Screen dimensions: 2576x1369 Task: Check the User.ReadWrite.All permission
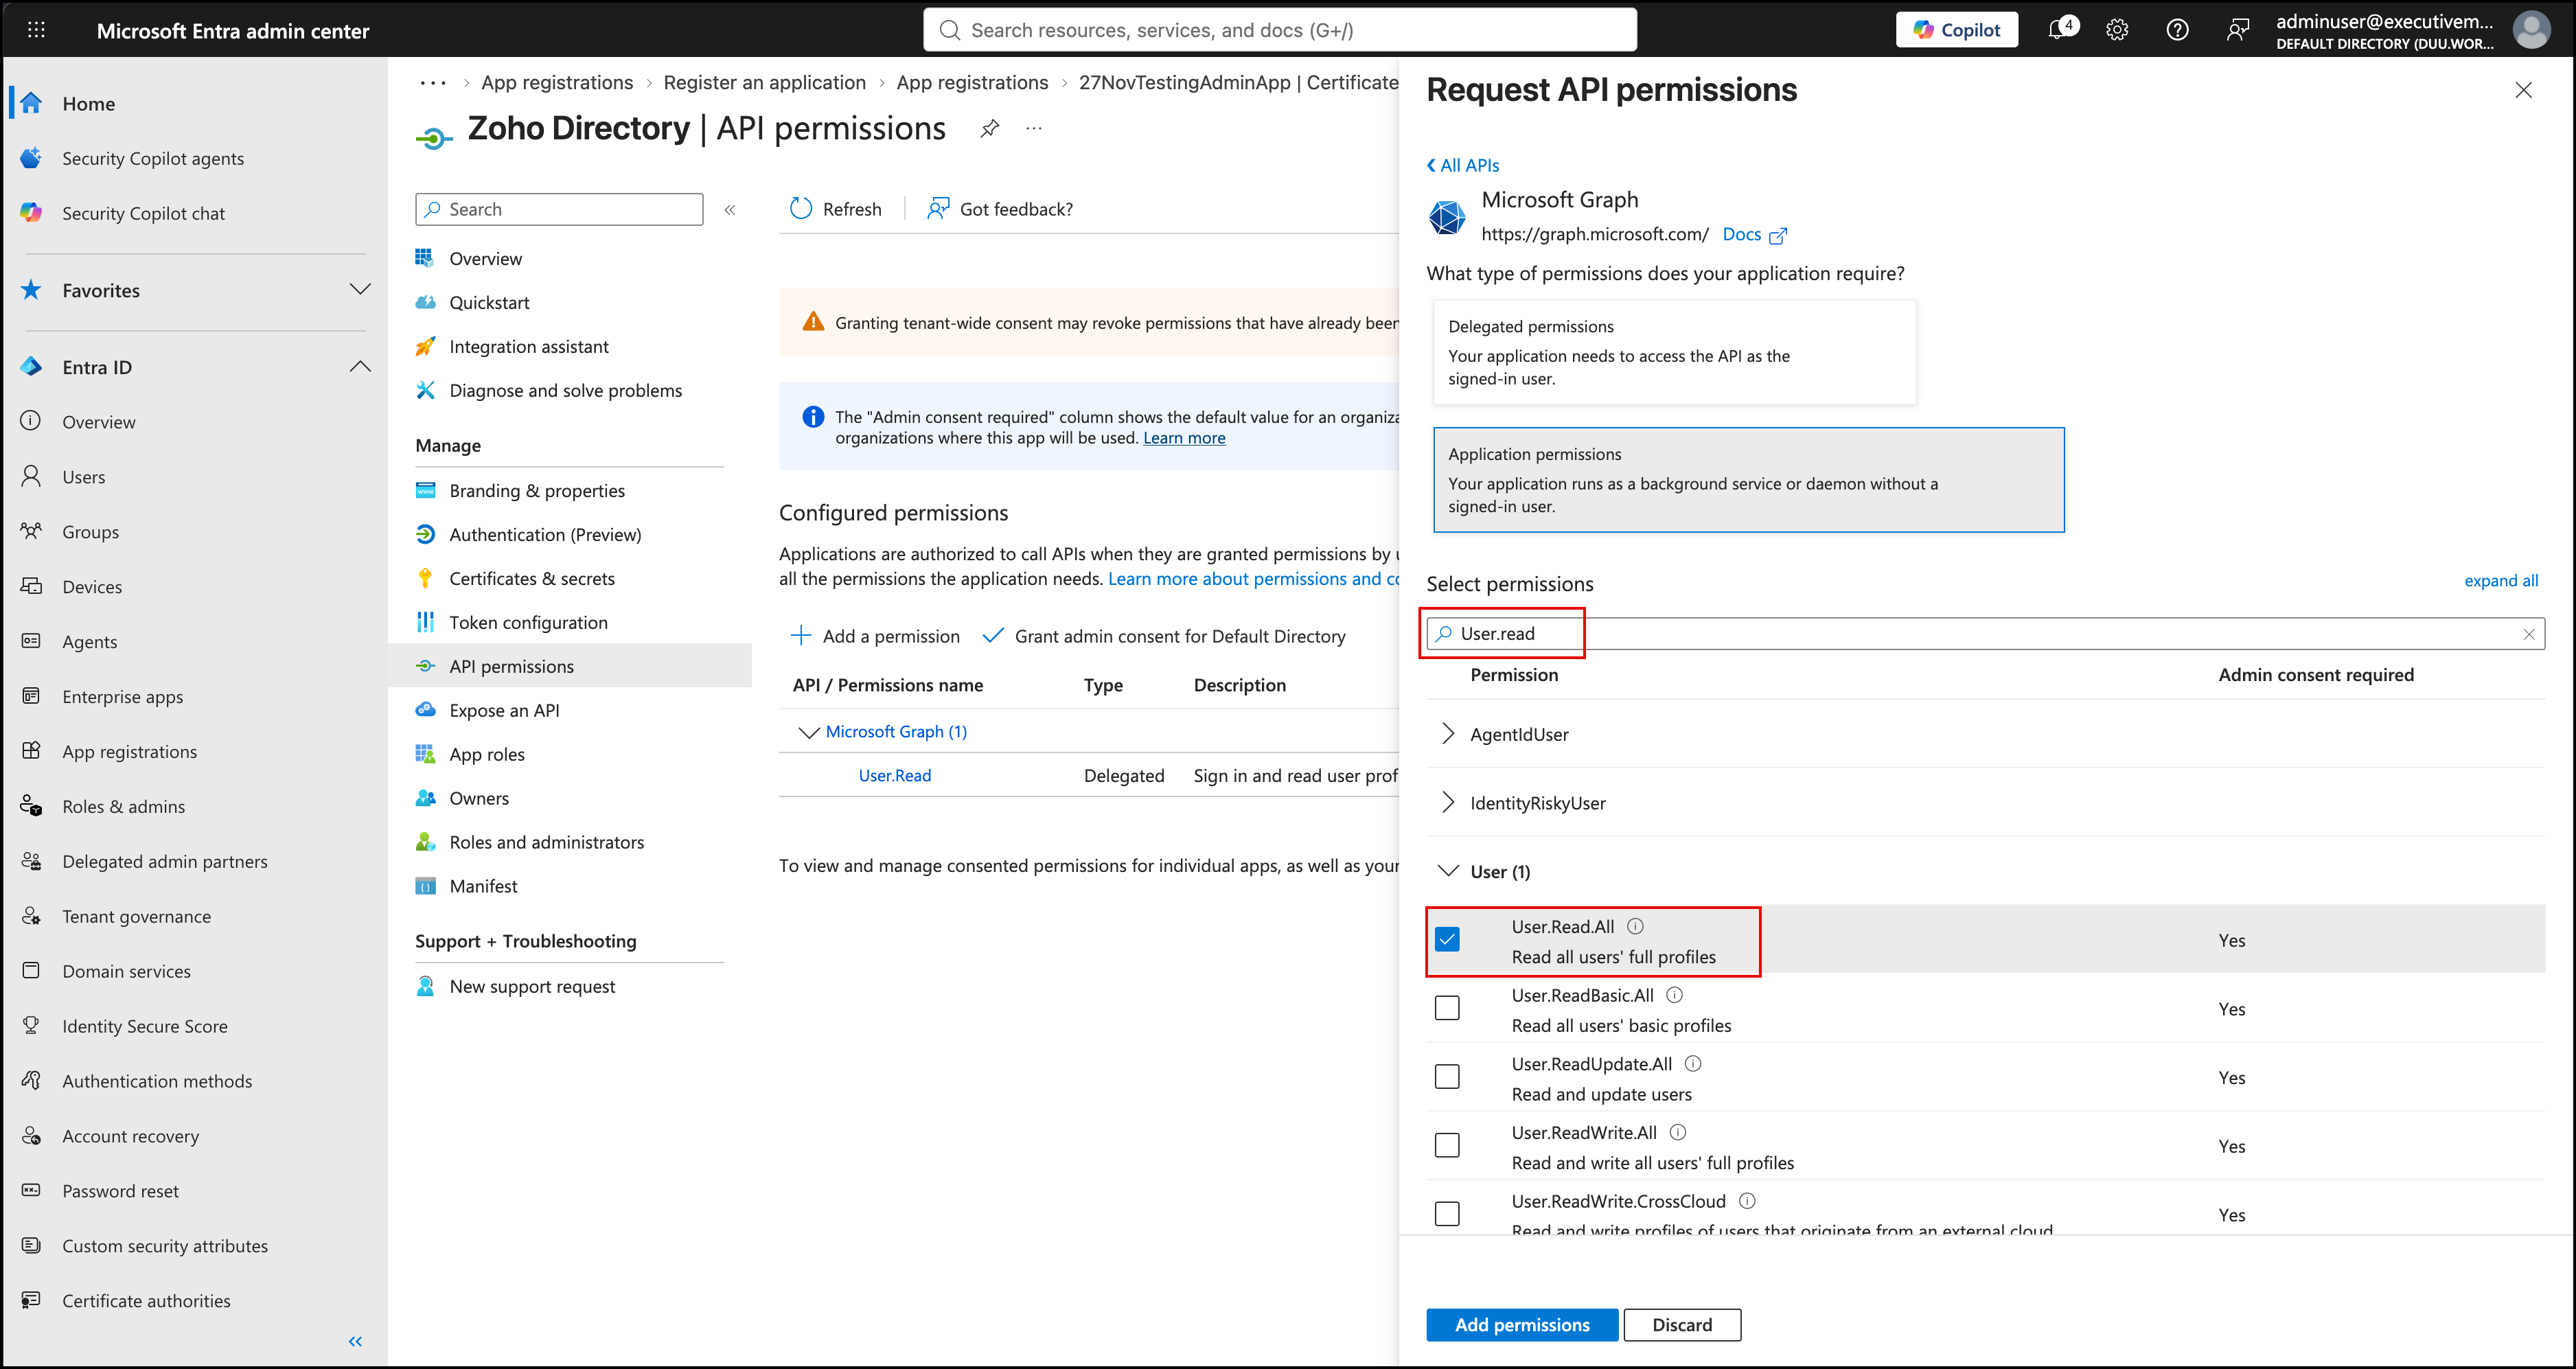tap(1447, 1145)
